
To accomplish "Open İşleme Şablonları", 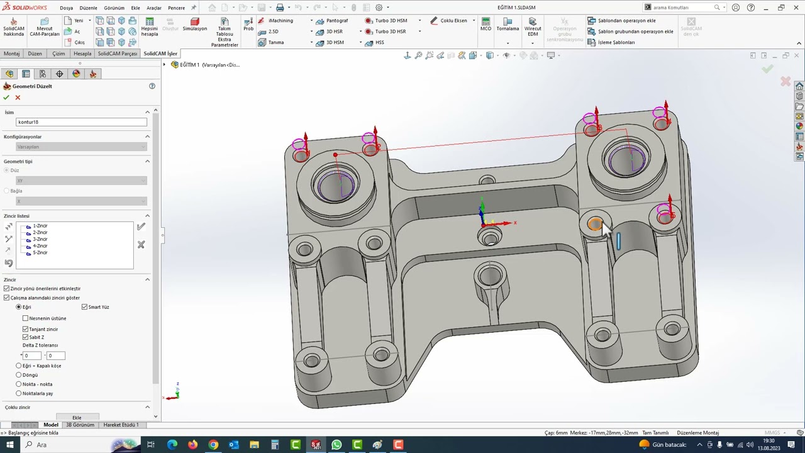I will point(611,42).
